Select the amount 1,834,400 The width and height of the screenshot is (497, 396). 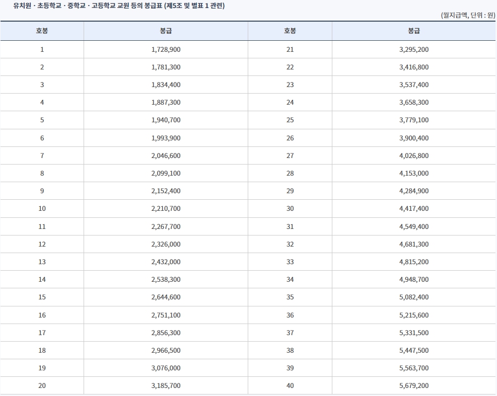click(x=166, y=85)
